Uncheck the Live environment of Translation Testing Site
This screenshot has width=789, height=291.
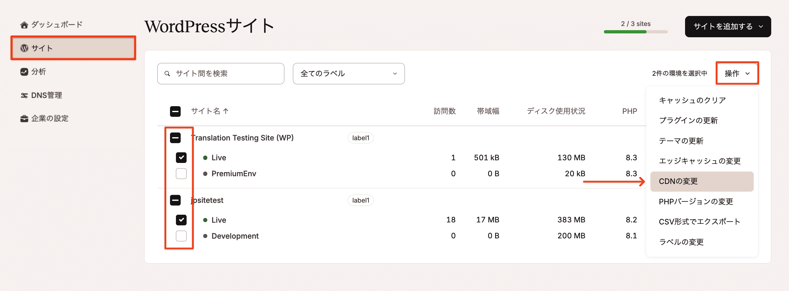181,158
